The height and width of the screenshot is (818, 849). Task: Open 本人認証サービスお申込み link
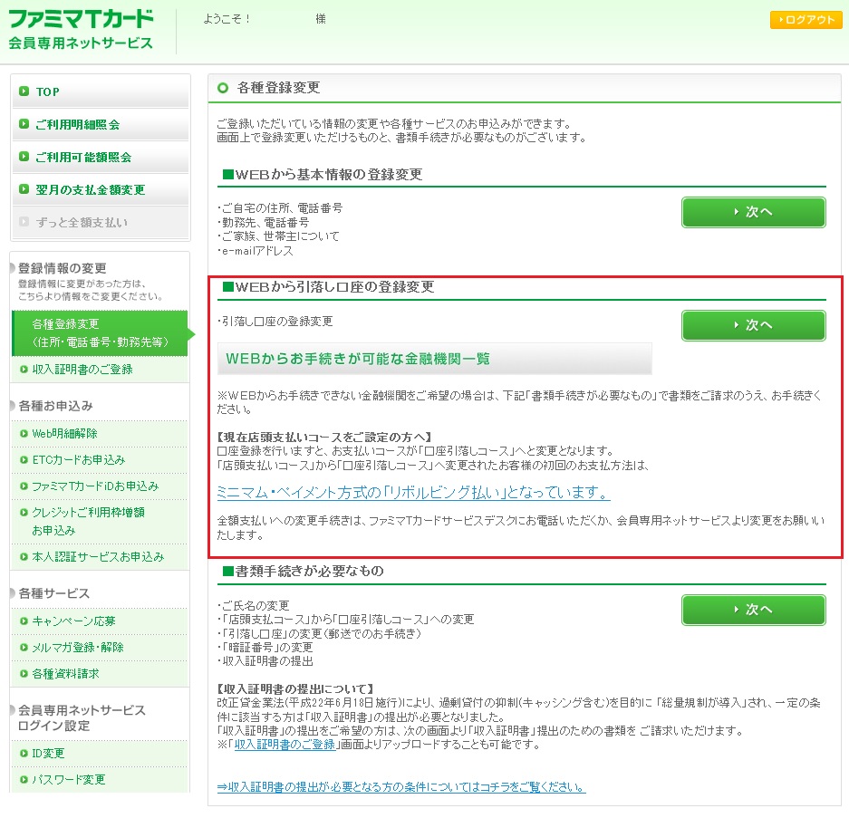[100, 556]
